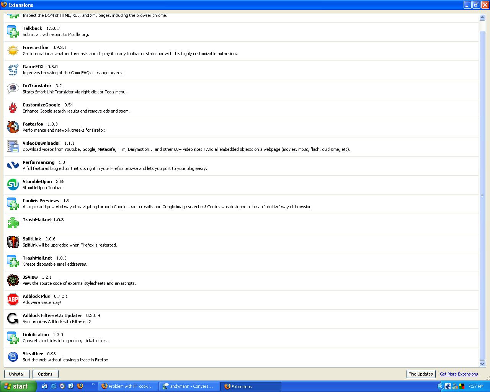Expand hidden system tray icons
This screenshot has width=490, height=392.
tap(440, 386)
